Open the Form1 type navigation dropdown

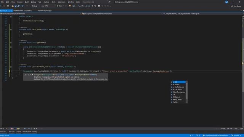pyautogui.click(x=122, y=14)
